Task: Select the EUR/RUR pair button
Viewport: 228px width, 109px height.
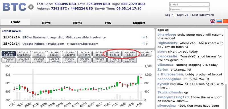Action: 54,60
